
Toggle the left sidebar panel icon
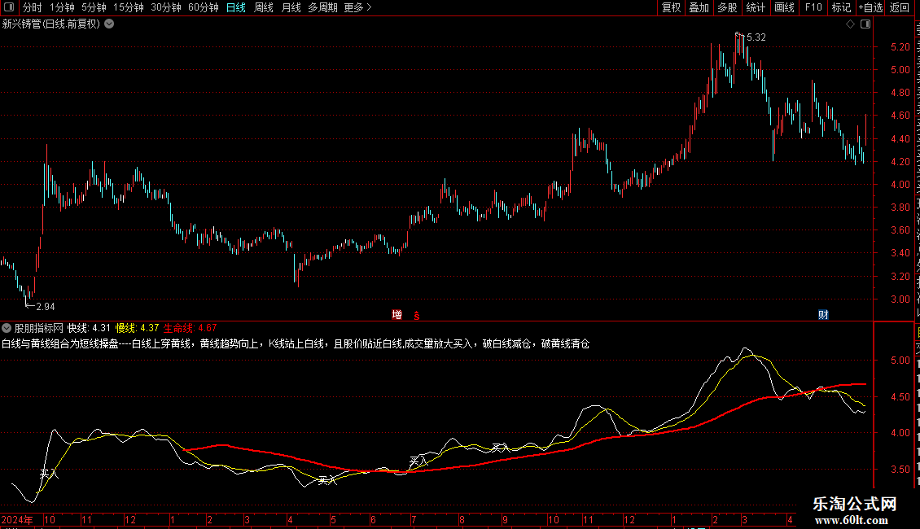click(x=9, y=7)
